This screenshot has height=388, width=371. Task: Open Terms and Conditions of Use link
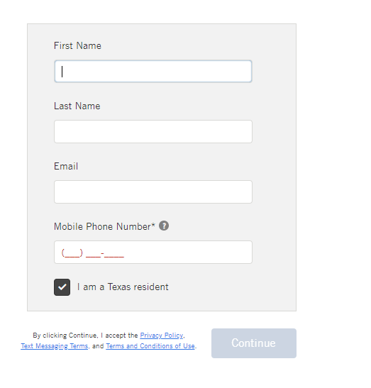click(x=150, y=346)
